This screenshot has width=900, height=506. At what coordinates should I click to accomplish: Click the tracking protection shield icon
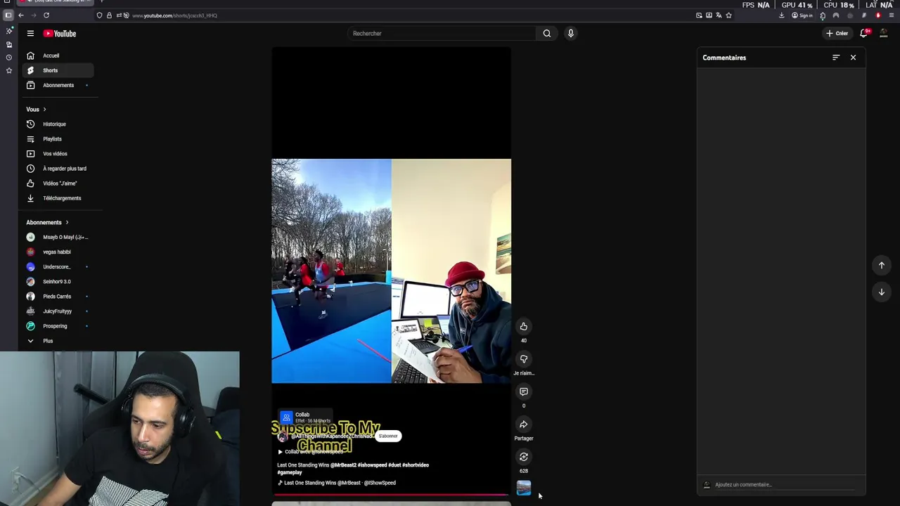99,15
